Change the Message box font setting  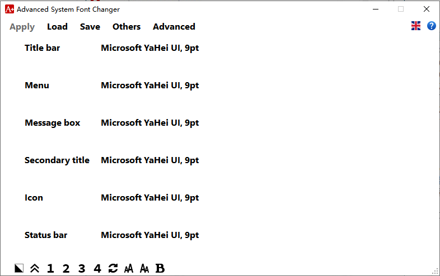[150, 123]
